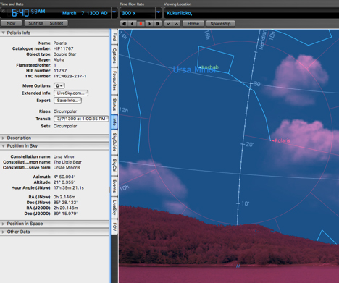Step time forward one step

pos(157,24)
